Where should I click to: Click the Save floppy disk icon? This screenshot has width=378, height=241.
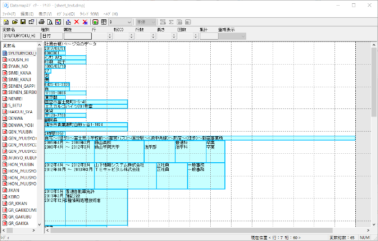22,22
